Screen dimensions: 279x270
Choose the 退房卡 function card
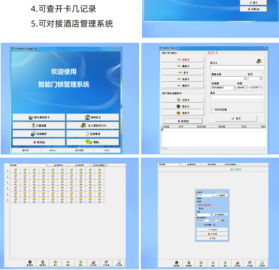point(183,113)
